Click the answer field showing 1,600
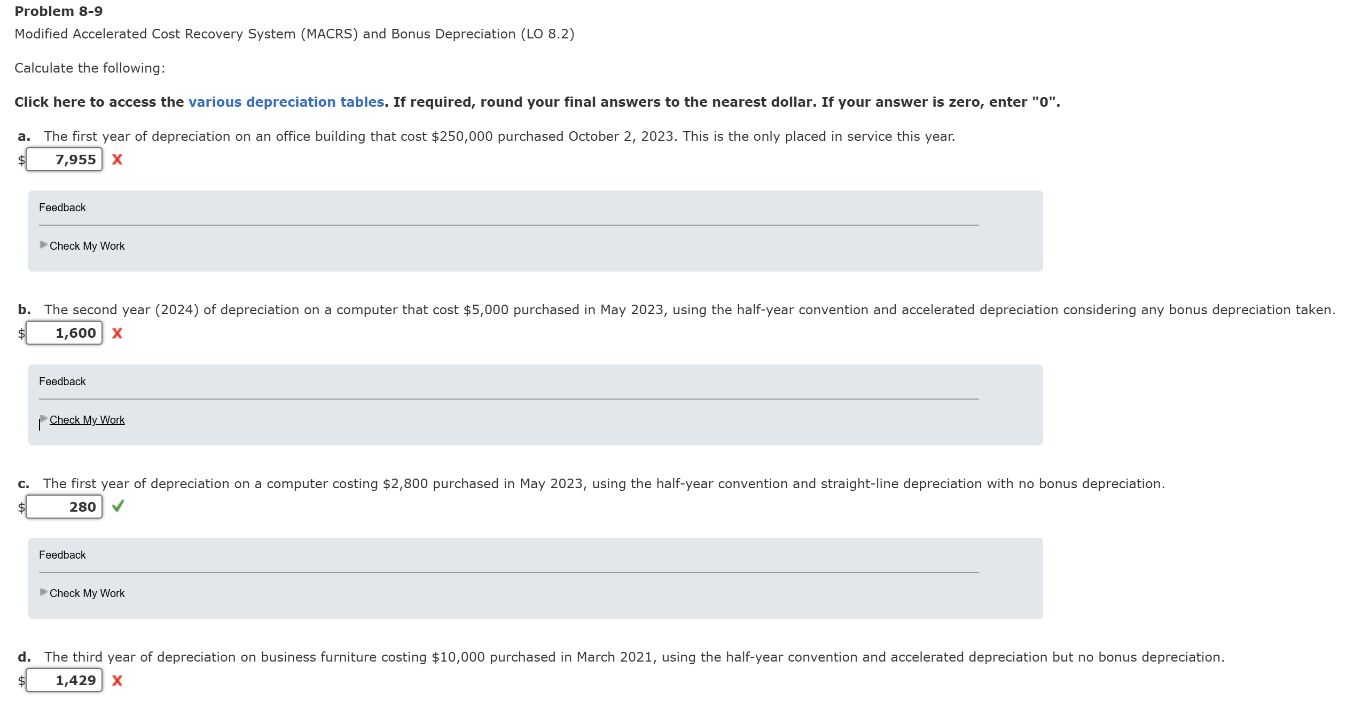1354x708 pixels. pos(64,333)
